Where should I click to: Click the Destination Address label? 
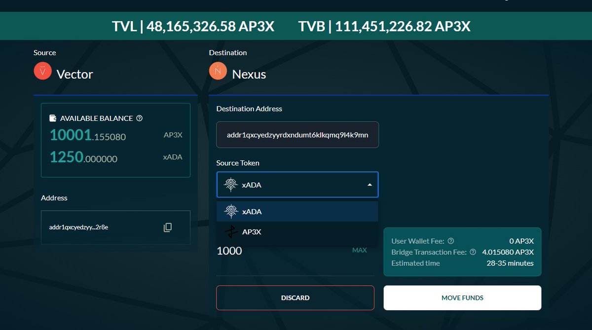[249, 109]
